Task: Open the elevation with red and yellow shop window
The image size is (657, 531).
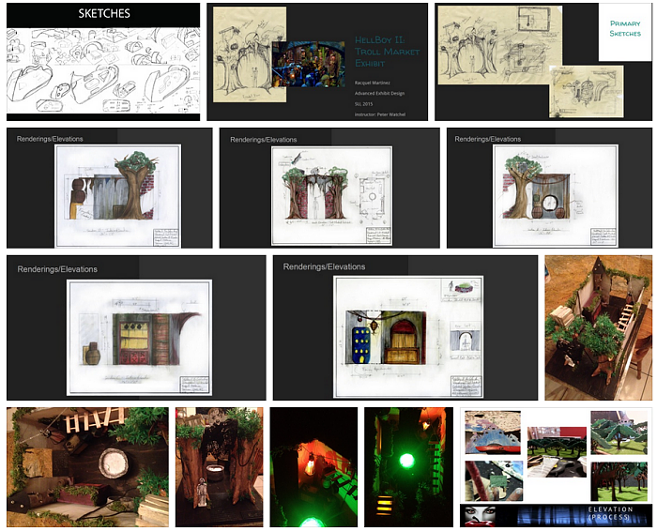Action: (136, 328)
